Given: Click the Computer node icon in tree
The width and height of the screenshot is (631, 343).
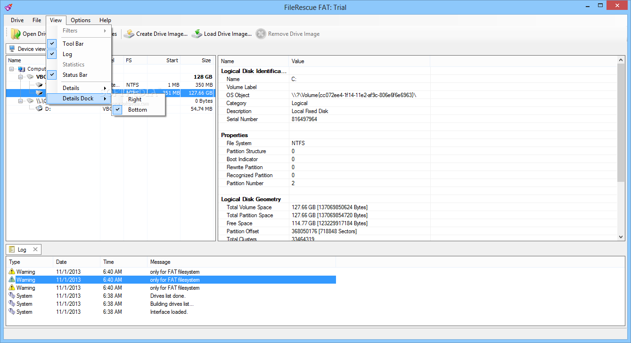Looking at the screenshot, I should [22, 69].
